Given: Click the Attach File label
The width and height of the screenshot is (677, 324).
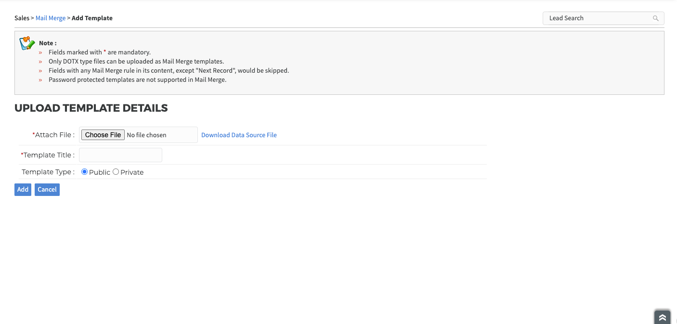Looking at the screenshot, I should [53, 134].
